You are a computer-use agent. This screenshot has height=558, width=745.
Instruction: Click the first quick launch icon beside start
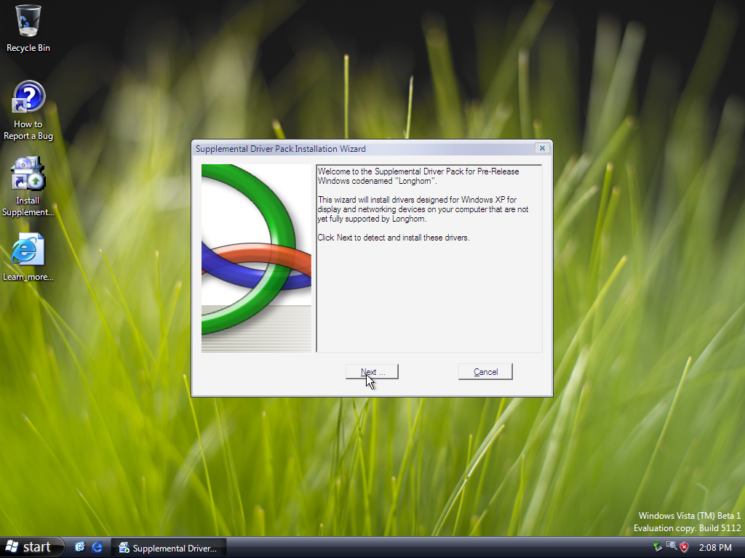(80, 548)
